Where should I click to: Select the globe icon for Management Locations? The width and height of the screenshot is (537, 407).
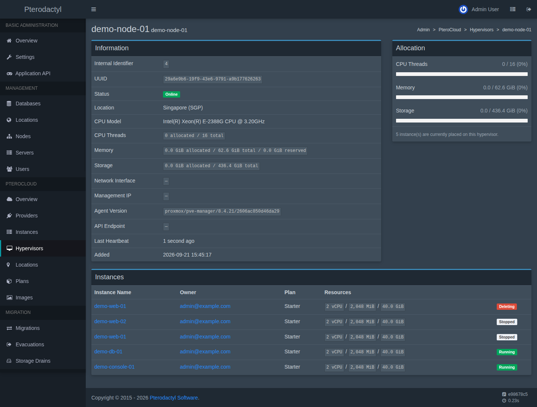[9, 120]
